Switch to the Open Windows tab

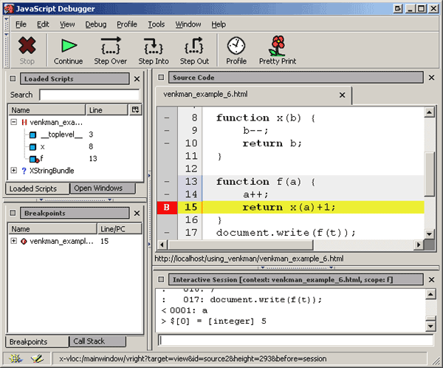point(103,188)
